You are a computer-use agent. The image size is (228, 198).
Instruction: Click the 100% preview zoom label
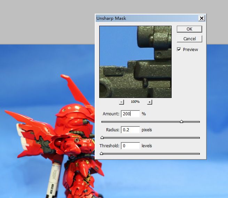coord(135,102)
